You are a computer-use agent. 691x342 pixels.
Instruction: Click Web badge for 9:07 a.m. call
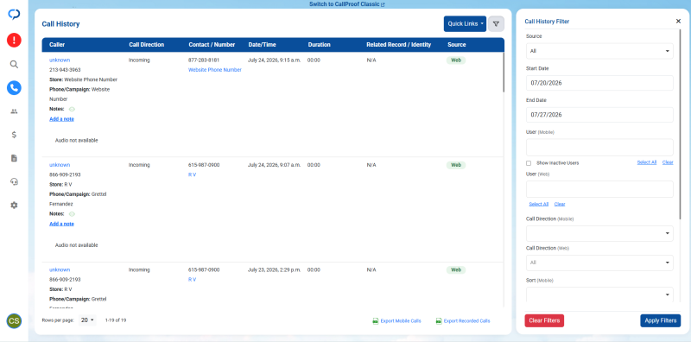pos(456,165)
